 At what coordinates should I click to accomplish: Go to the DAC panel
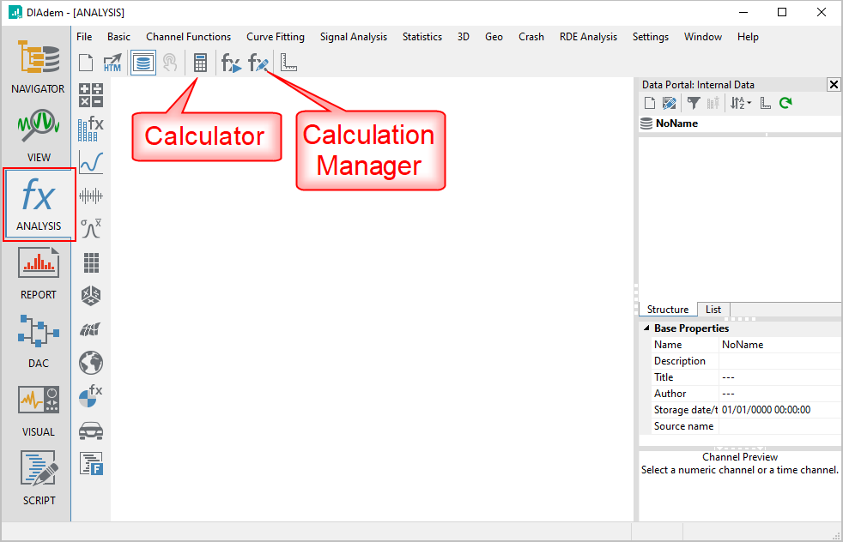(x=38, y=341)
